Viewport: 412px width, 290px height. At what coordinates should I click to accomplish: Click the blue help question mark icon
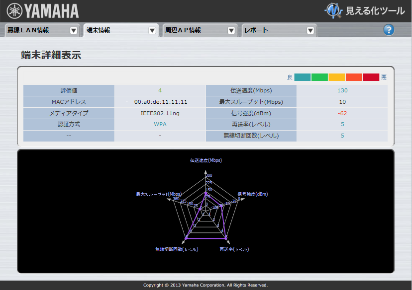coord(389,30)
